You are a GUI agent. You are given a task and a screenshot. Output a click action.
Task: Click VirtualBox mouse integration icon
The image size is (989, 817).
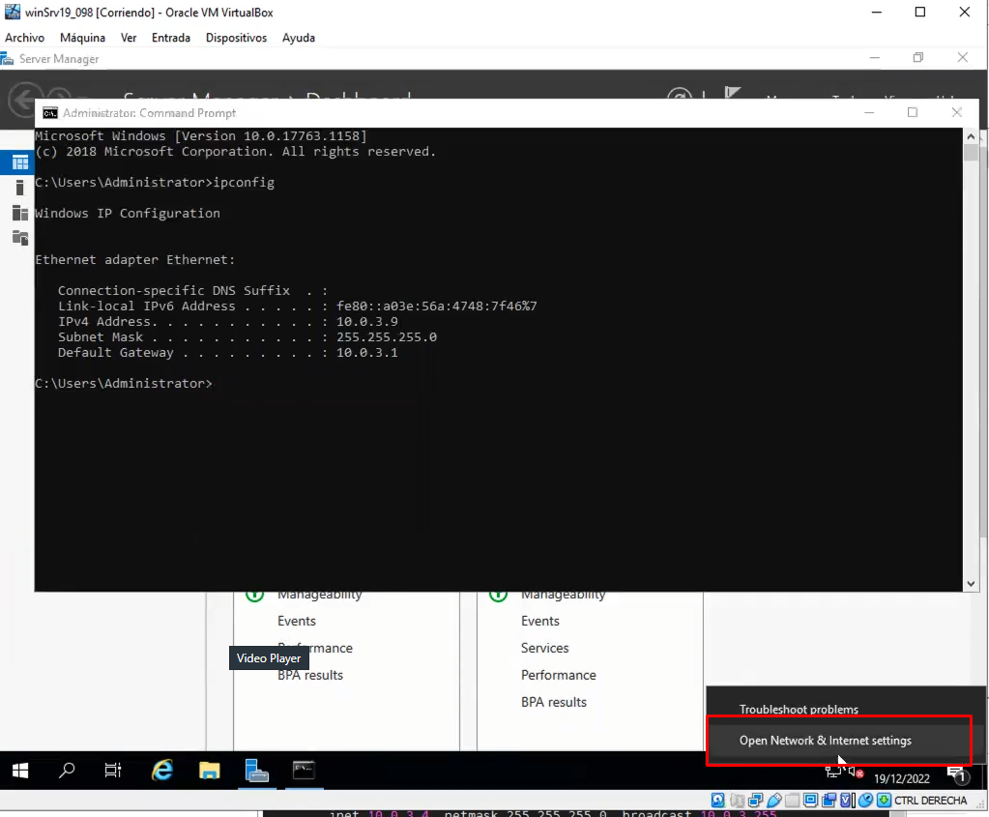coord(866,801)
